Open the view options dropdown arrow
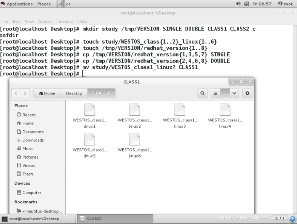297x224 pixels. [x=234, y=93]
